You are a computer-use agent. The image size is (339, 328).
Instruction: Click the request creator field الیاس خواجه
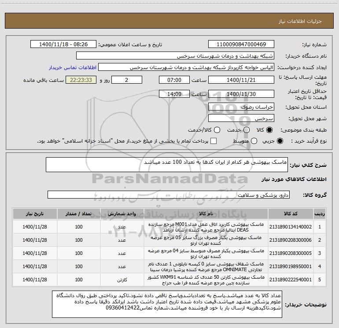(186, 67)
